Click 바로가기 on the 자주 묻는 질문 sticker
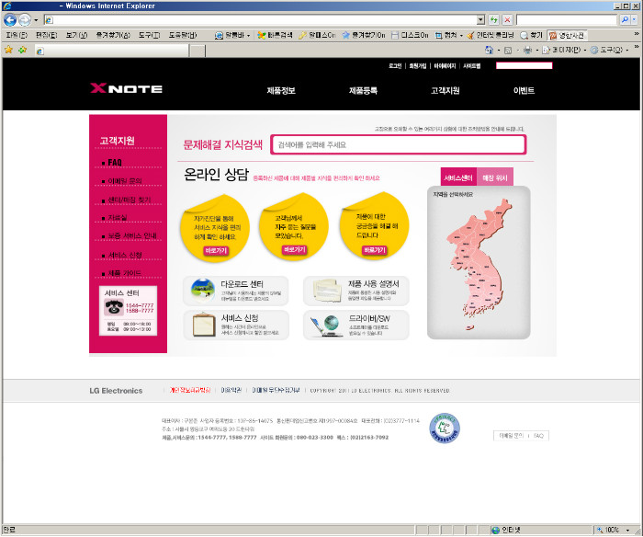This screenshot has height=537, width=643. 295,249
